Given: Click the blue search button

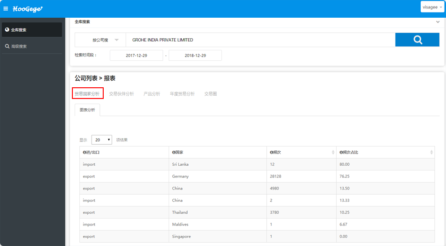Looking at the screenshot, I should (x=417, y=40).
